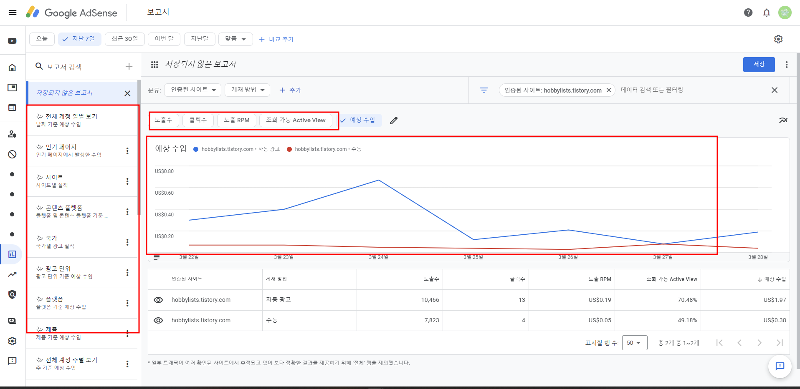Open the notifications bell

(x=767, y=13)
